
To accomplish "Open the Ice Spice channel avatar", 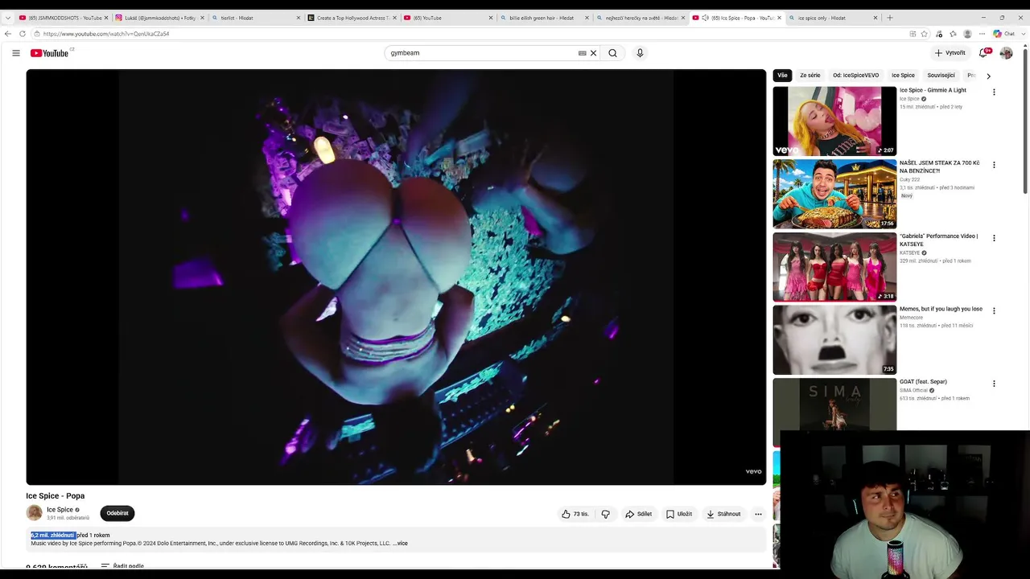I will point(35,513).
